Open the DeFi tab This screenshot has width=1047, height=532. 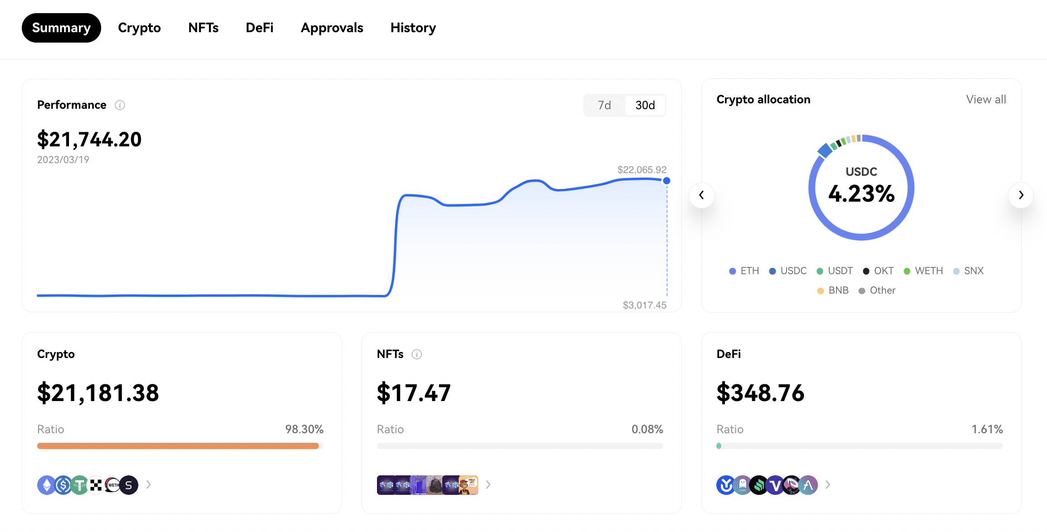tap(260, 27)
